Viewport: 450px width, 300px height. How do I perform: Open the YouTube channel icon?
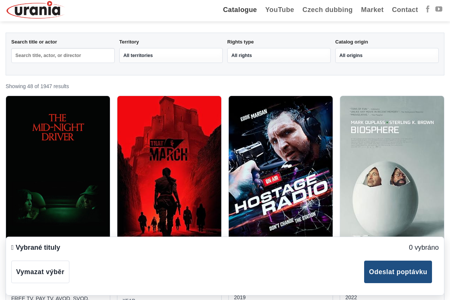(x=439, y=9)
